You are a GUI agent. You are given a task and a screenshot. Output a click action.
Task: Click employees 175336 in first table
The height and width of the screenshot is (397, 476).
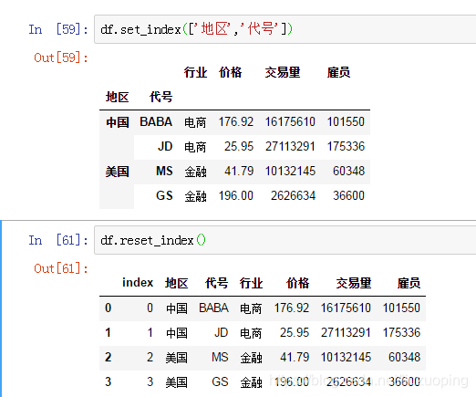click(x=346, y=147)
